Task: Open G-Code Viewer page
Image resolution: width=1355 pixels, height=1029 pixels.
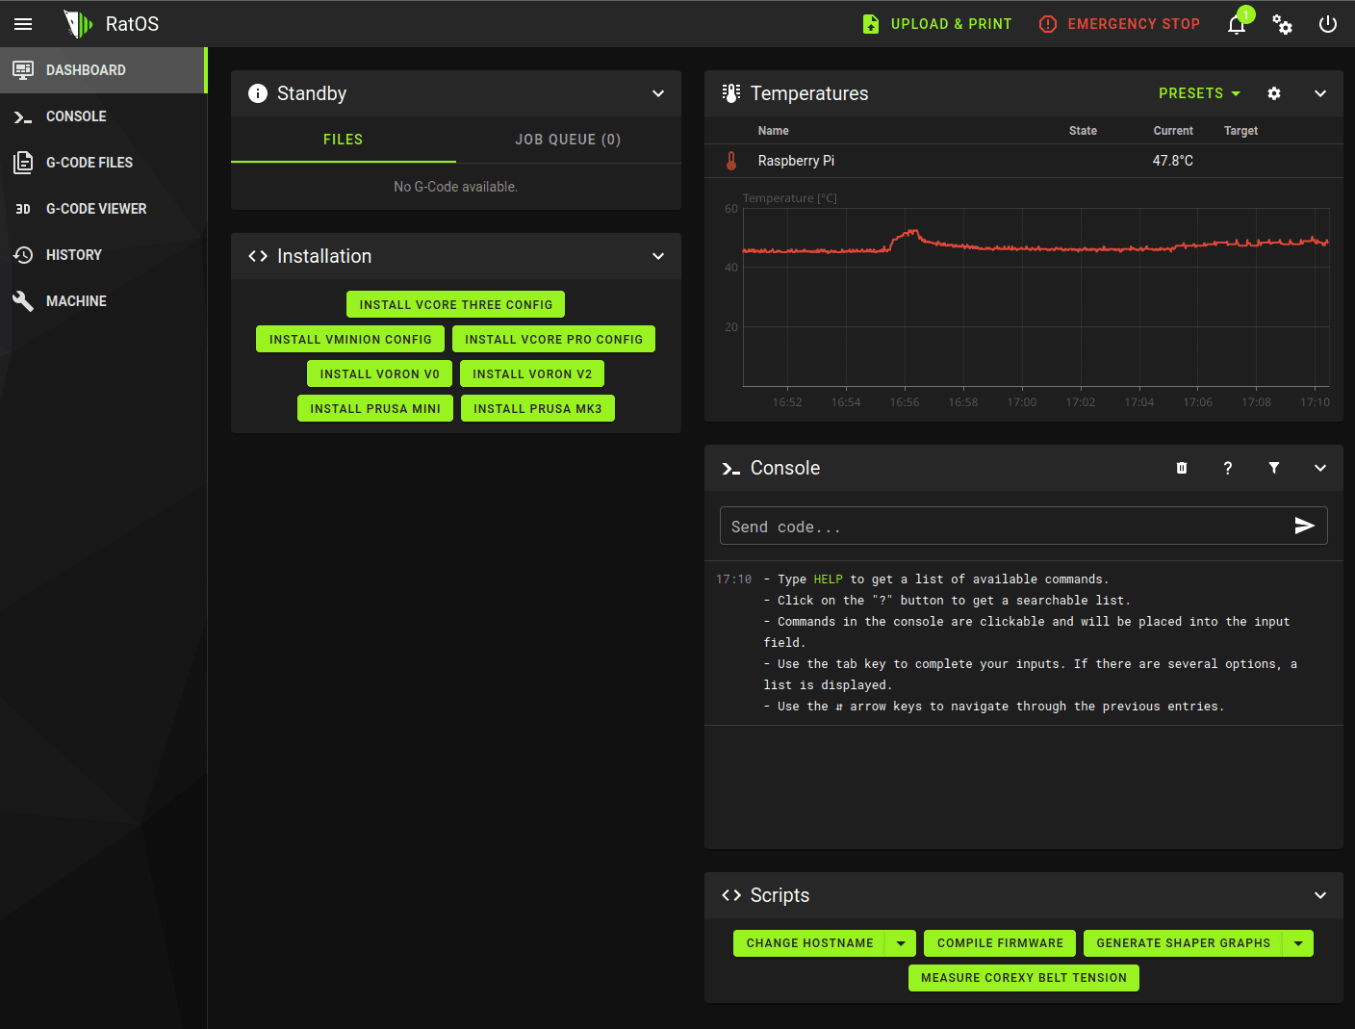Action: coord(103,209)
